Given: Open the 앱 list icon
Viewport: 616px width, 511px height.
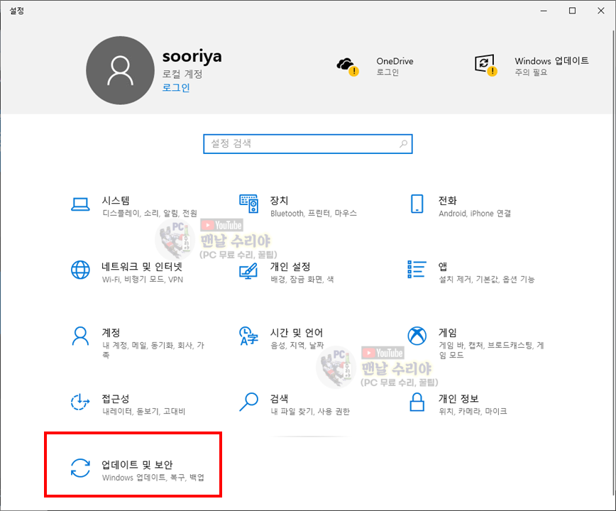Looking at the screenshot, I should pos(417,269).
